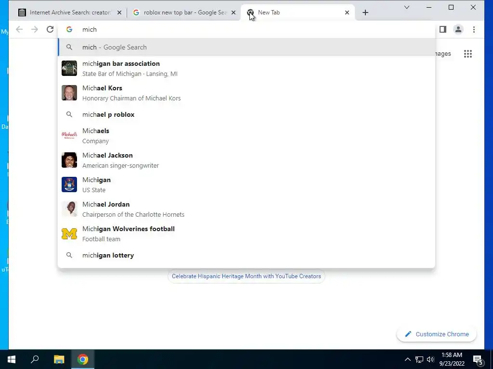The height and width of the screenshot is (369, 493).
Task: Click the Chrome taskbar icon
Action: tap(83, 359)
